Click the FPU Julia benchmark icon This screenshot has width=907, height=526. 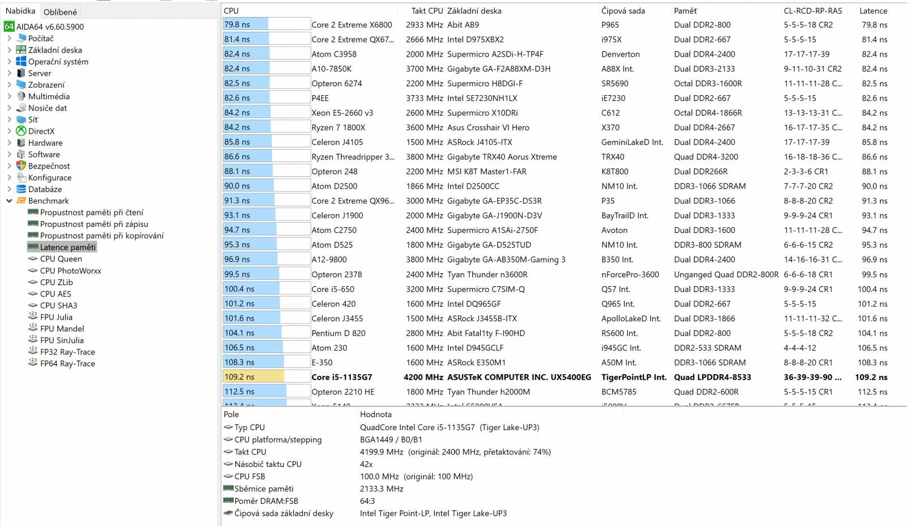33,316
